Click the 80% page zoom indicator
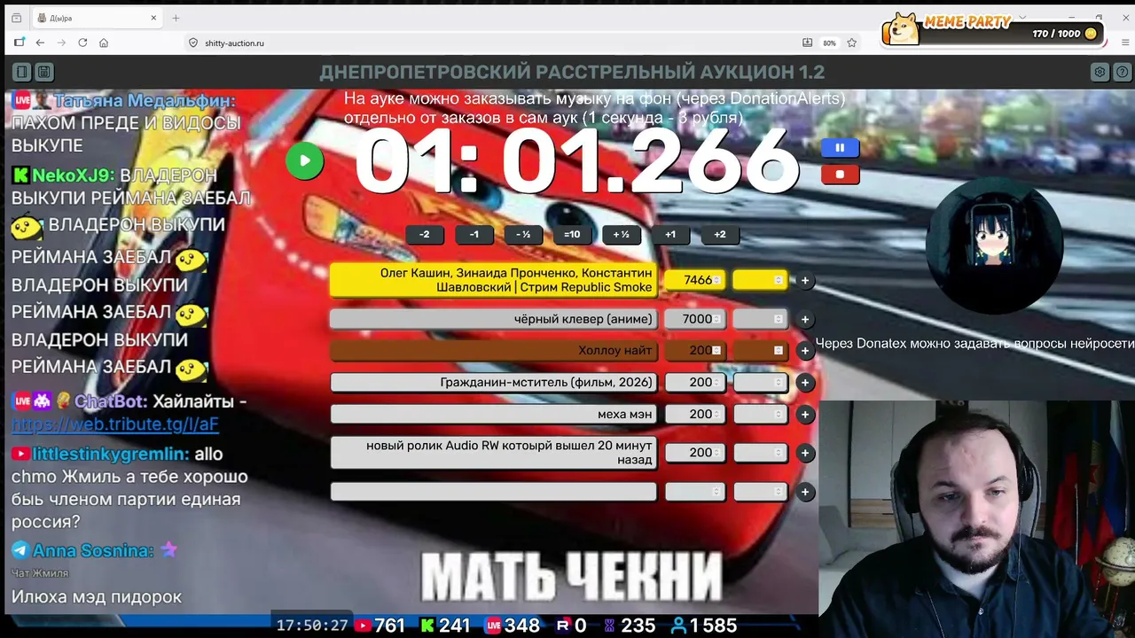1135x638 pixels. [x=829, y=43]
